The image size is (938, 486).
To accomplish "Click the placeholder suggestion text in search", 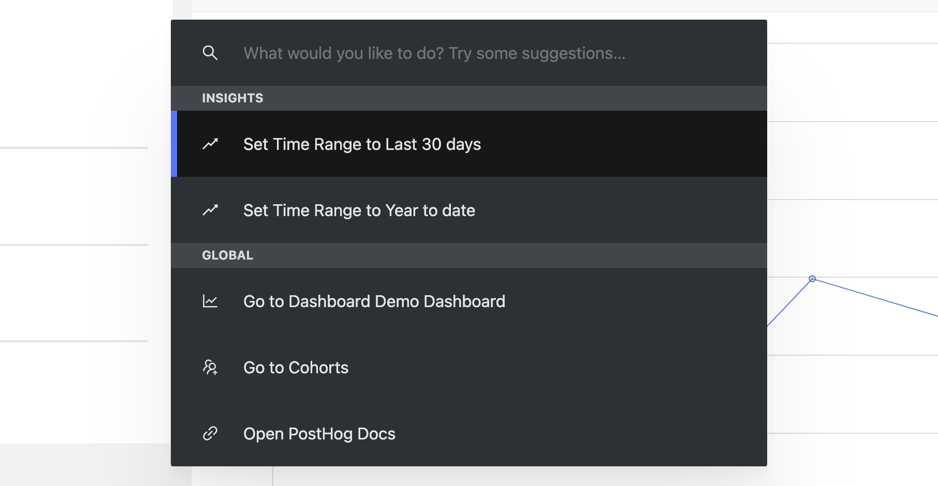I will tap(435, 52).
